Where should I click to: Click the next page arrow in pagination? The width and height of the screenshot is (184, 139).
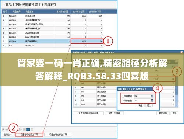click(32, 129)
